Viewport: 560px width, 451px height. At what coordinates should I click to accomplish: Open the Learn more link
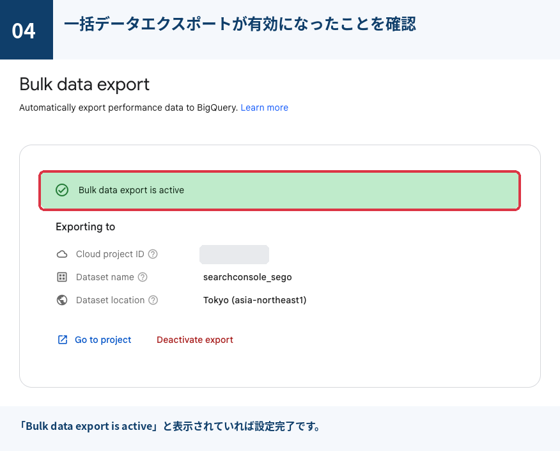[264, 107]
